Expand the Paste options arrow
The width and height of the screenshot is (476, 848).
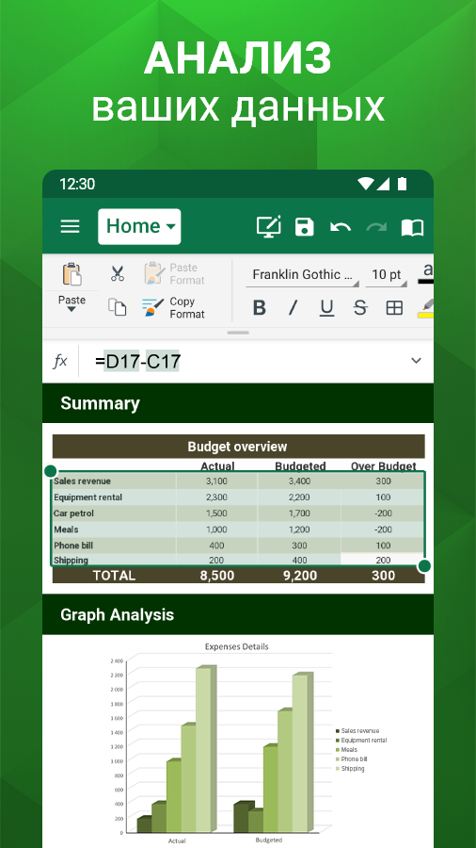pyautogui.click(x=71, y=309)
